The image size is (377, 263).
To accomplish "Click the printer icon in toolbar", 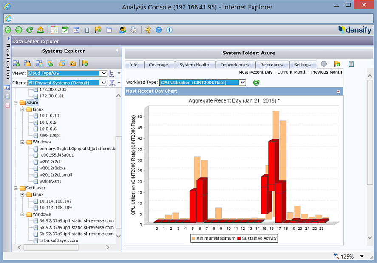I will pos(133,30).
